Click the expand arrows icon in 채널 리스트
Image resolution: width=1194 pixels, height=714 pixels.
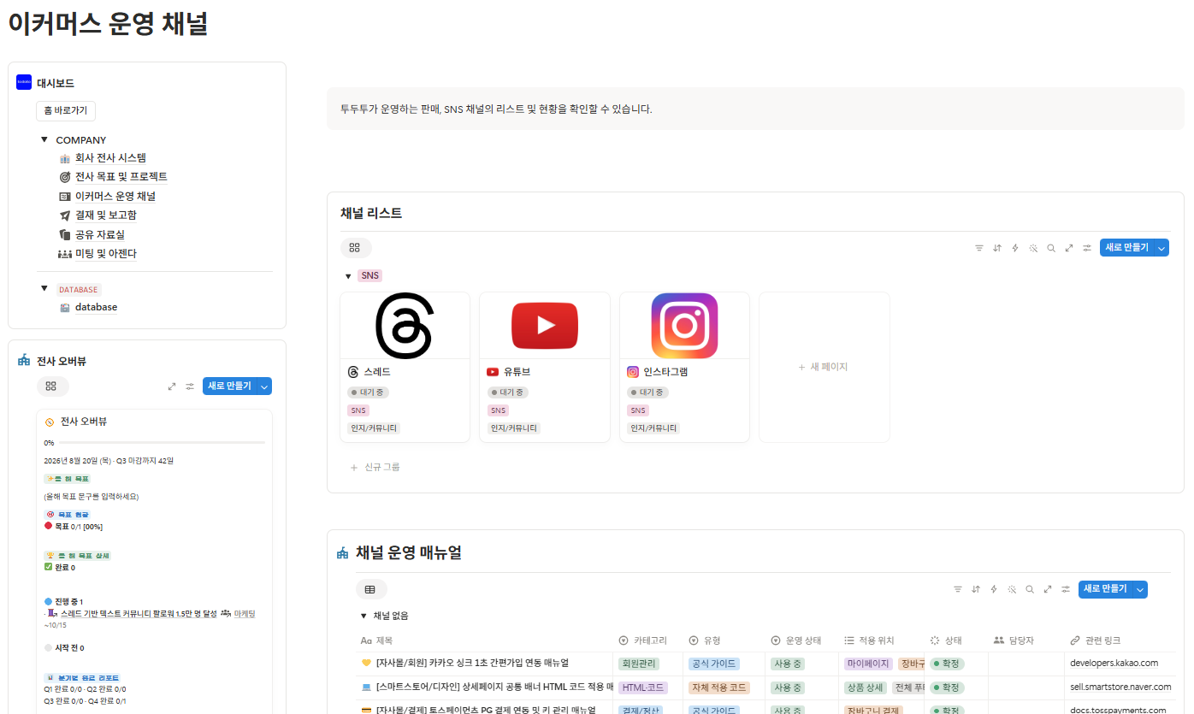(x=1069, y=248)
